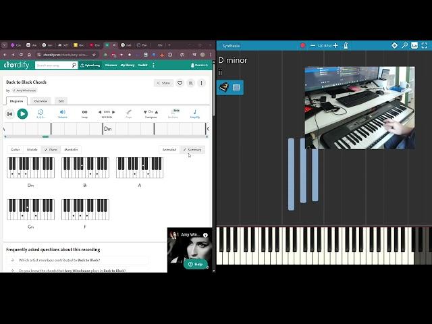Start Chordify playback with the green play button
Screen dimensions: 432x324
coord(22,114)
